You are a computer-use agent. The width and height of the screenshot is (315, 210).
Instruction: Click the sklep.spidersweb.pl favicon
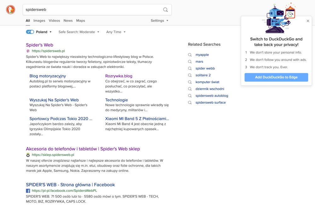tap(28, 155)
